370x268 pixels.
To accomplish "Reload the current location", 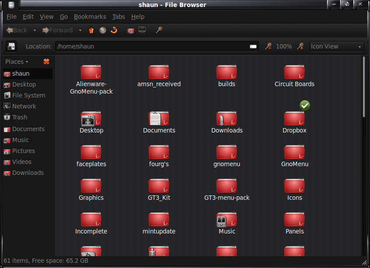I will click(x=114, y=30).
